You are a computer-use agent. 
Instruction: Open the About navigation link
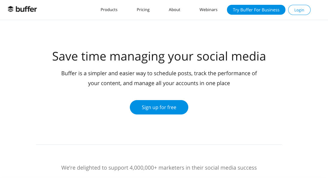pos(174,10)
